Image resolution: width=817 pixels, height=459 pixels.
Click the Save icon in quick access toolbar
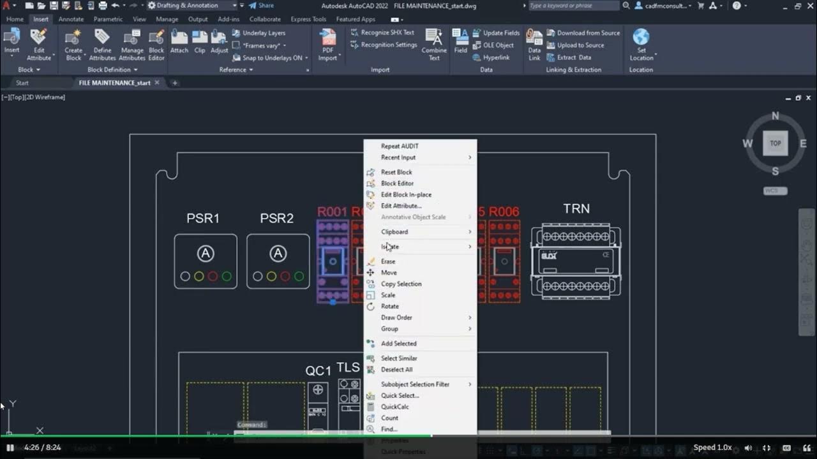[54, 6]
